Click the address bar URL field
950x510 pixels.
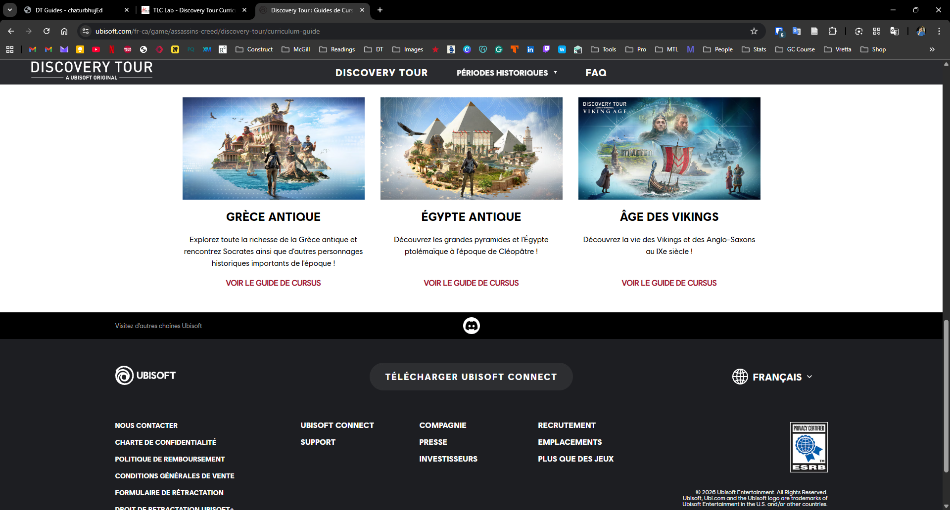pyautogui.click(x=421, y=31)
